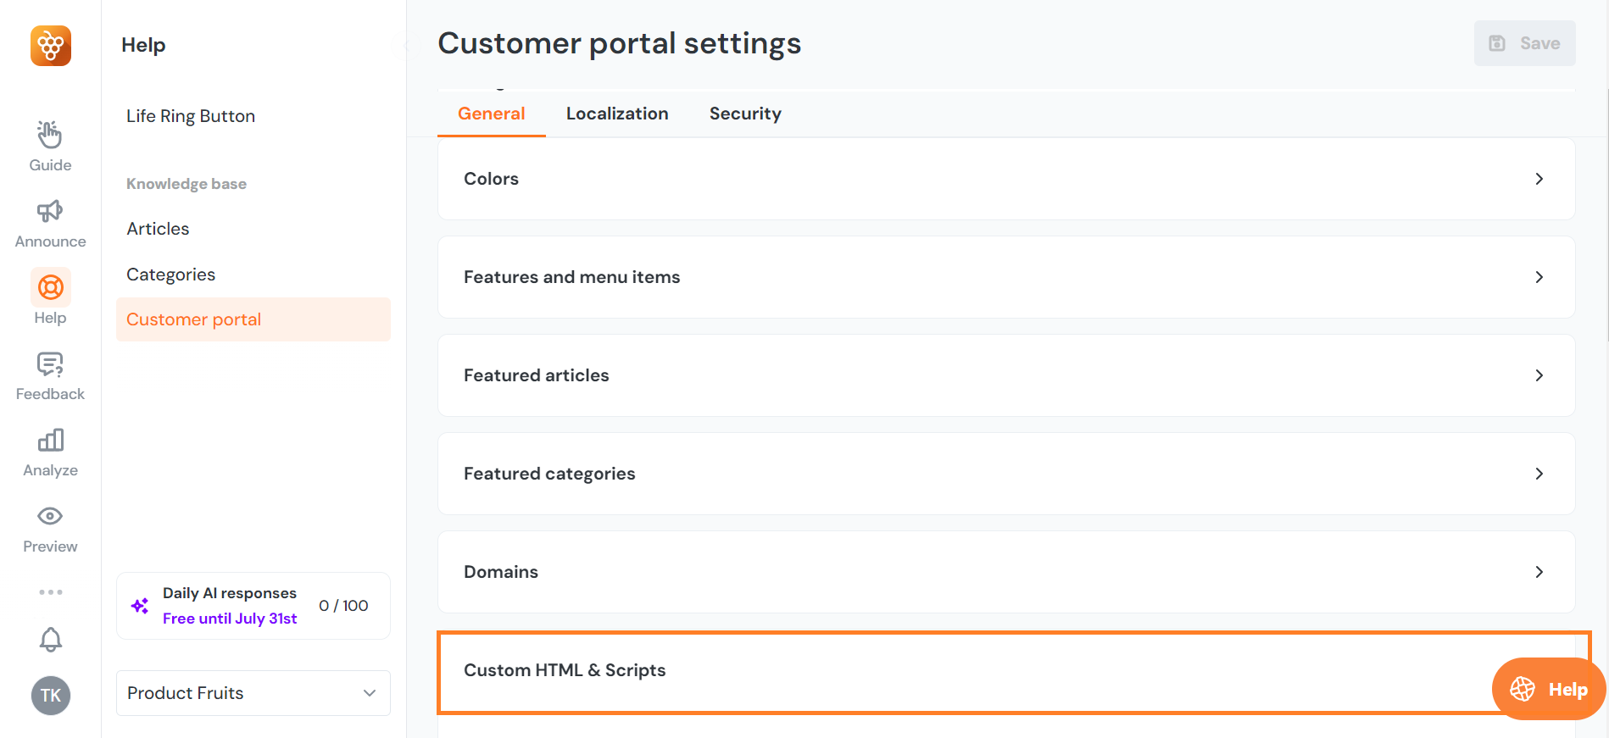The image size is (1609, 738).
Task: Expand Features and menu items section
Action: click(1005, 277)
